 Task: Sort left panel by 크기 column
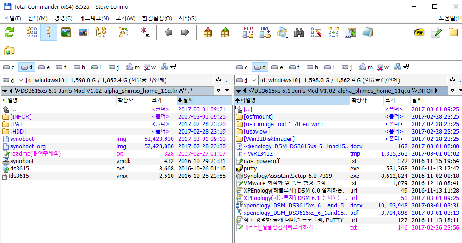coord(163,100)
